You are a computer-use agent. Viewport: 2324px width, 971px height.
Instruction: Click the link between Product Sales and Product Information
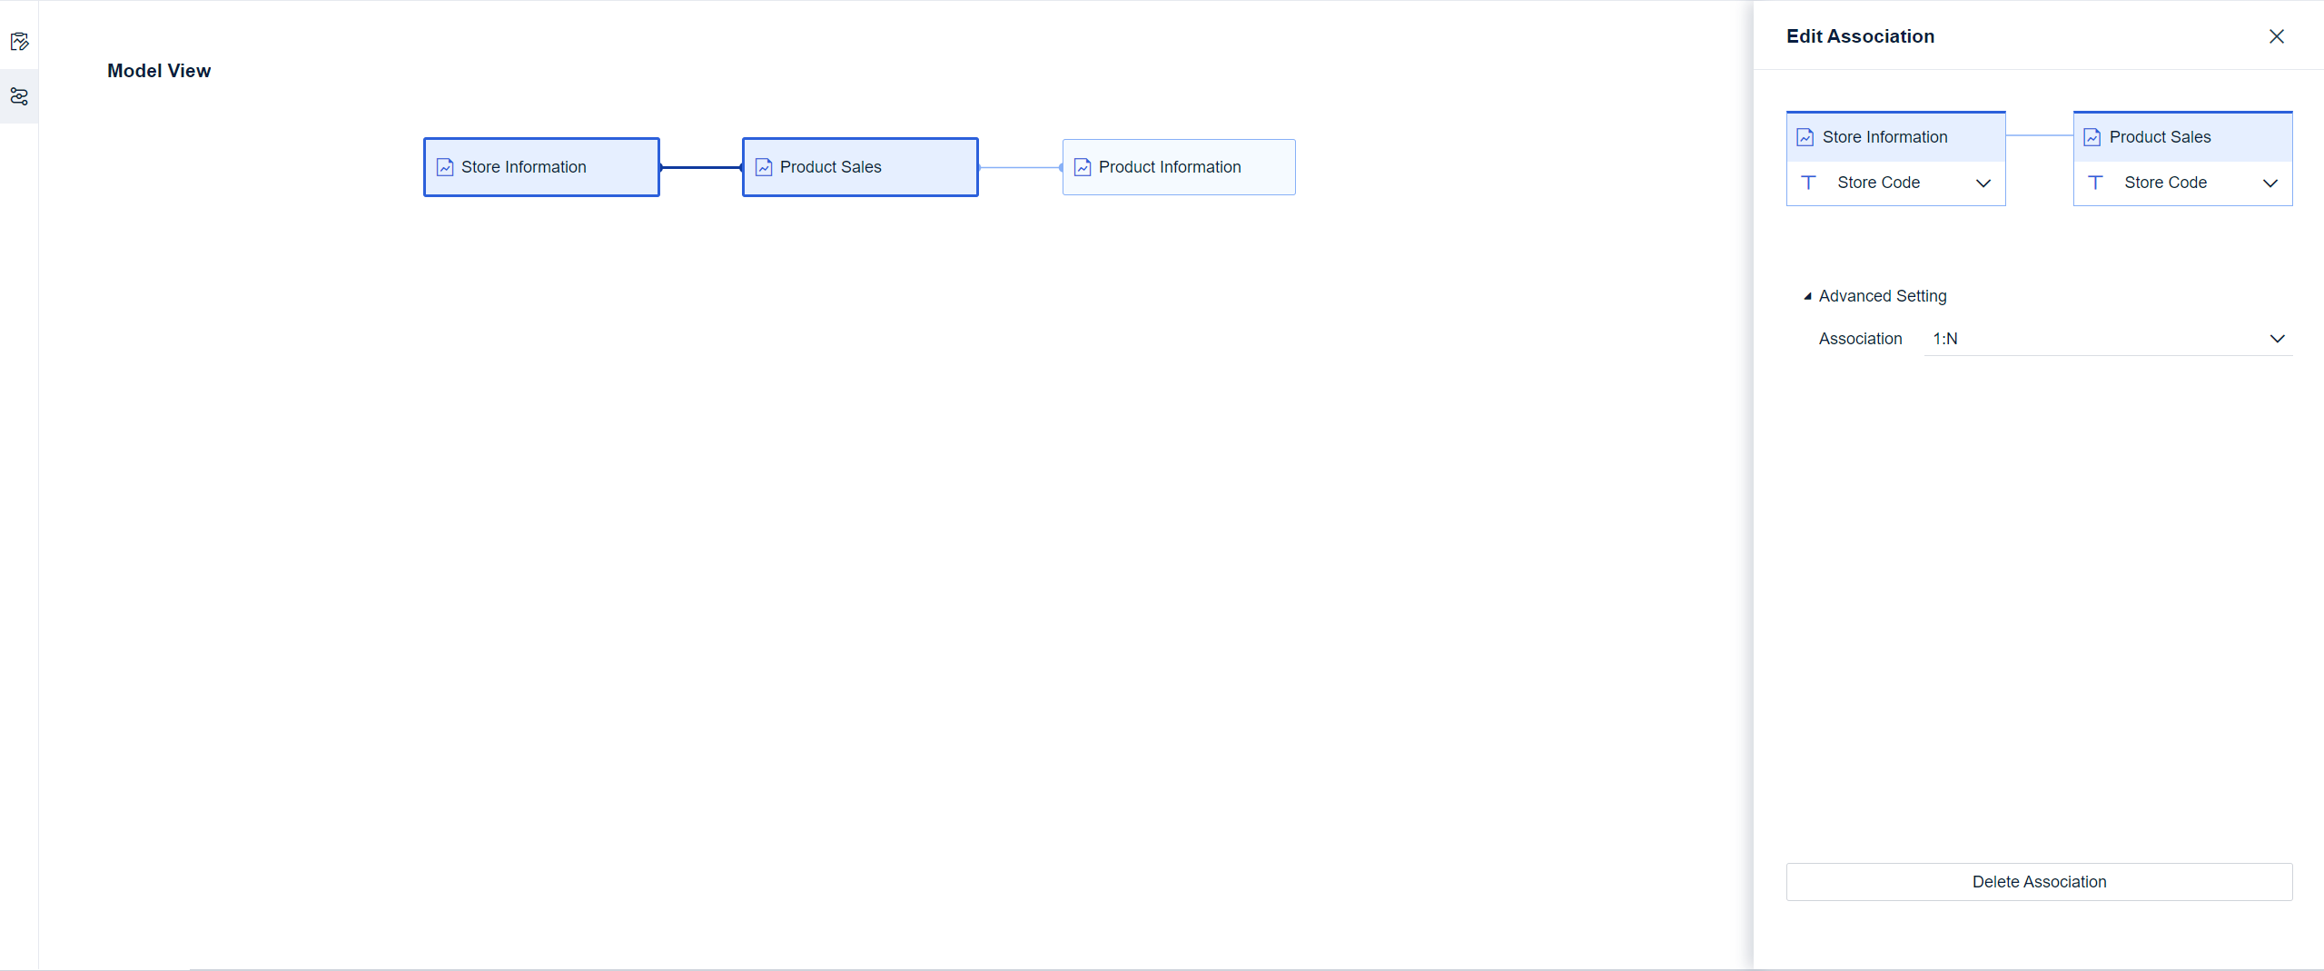coord(1020,167)
